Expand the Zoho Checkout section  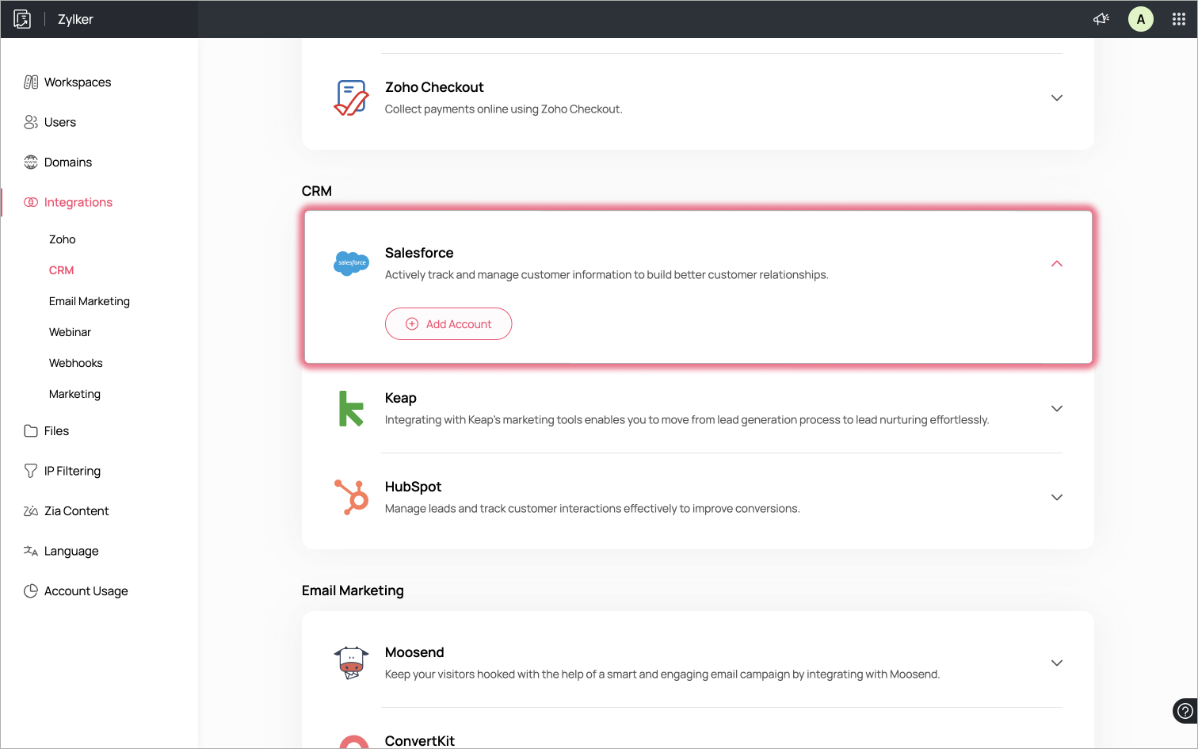tap(1057, 97)
